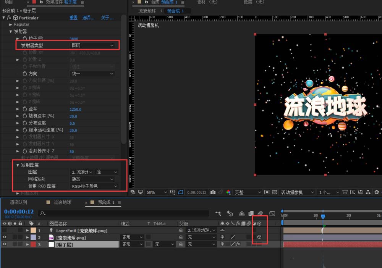Open the 发射器类型 dropdown
The height and width of the screenshot is (268, 382).
pos(92,45)
